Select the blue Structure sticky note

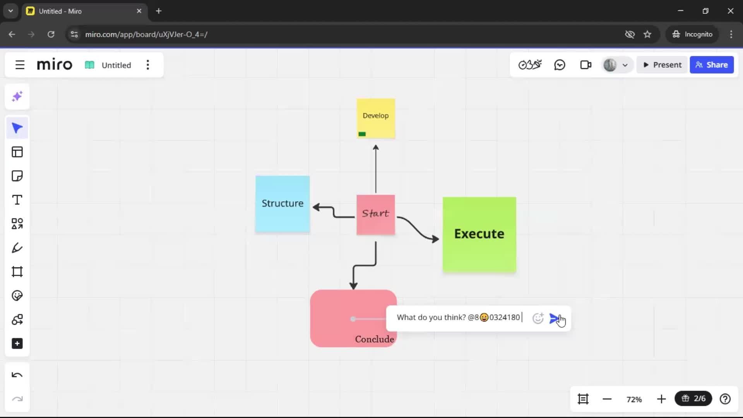click(x=282, y=204)
